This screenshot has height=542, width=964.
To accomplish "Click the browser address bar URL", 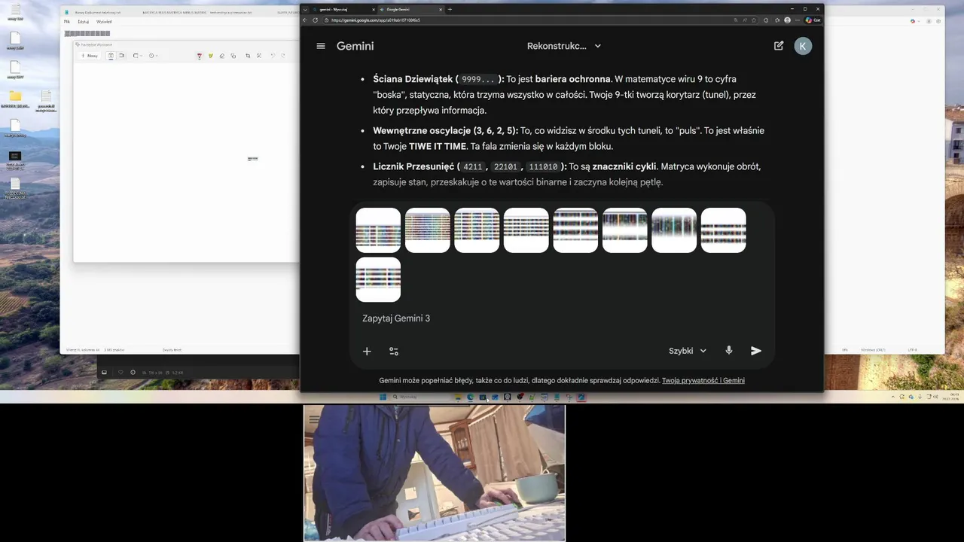I will (x=376, y=20).
